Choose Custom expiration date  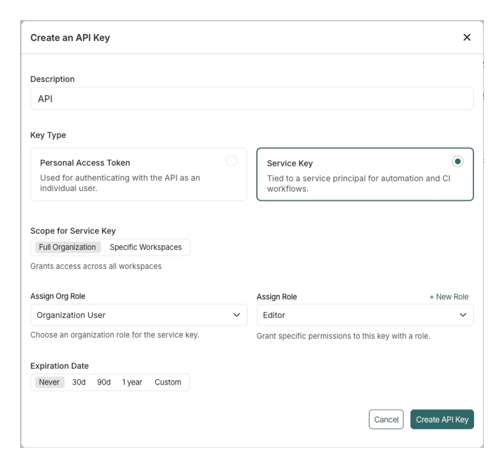[168, 382]
